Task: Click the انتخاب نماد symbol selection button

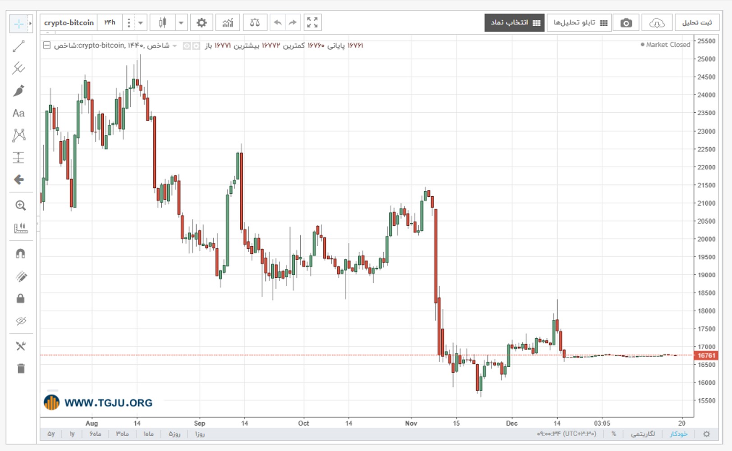Action: click(x=514, y=23)
